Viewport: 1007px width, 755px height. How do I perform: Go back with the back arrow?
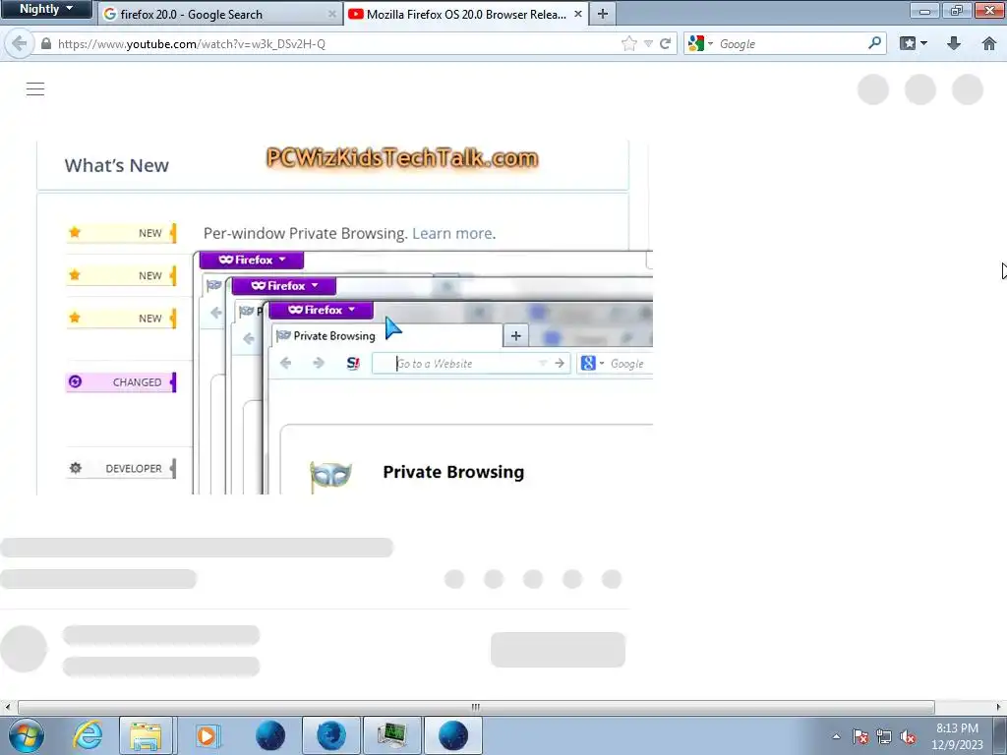[x=20, y=43]
